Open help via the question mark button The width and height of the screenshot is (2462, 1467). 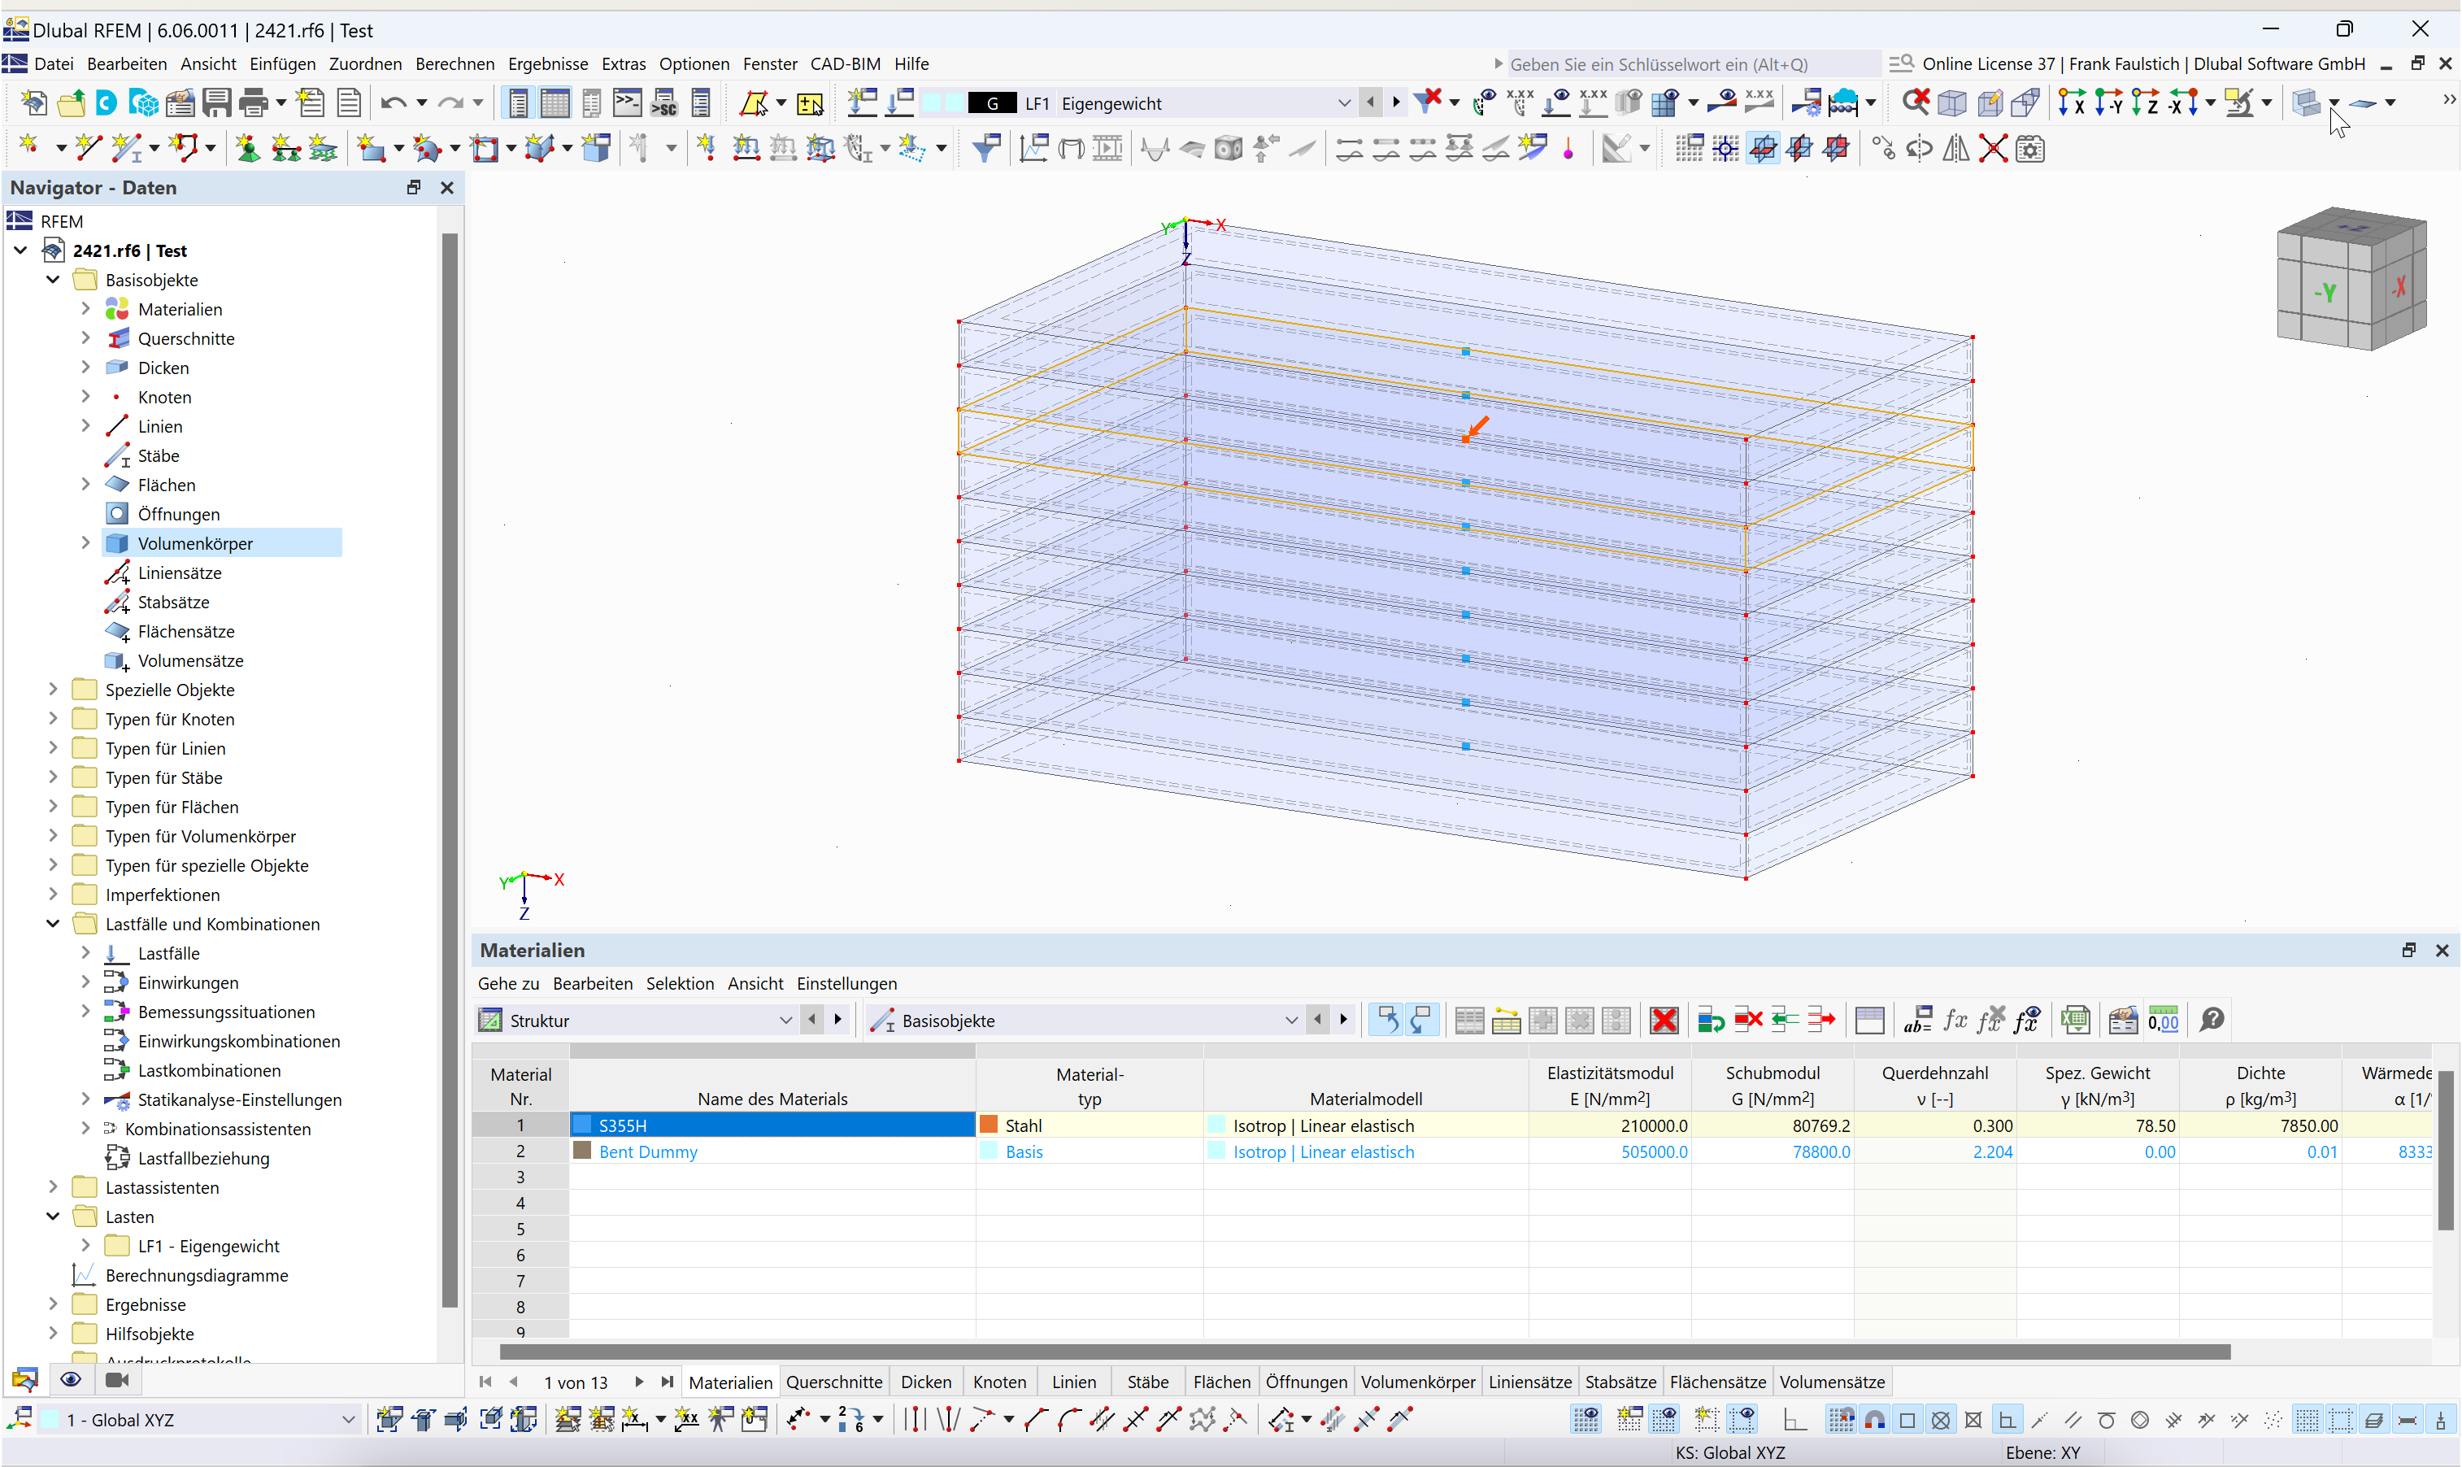tap(2212, 1019)
